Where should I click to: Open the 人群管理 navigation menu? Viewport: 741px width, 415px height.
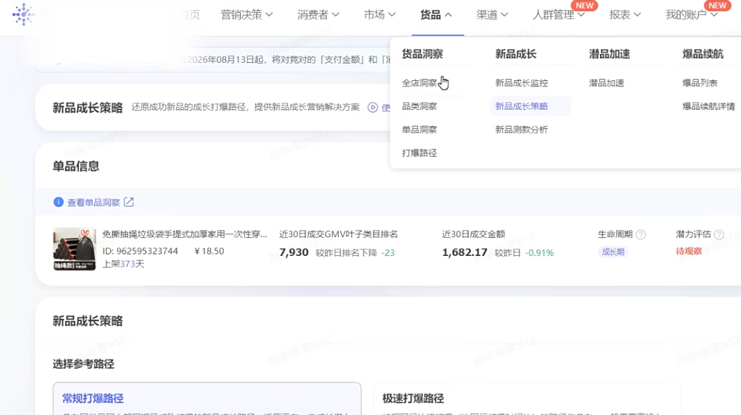559,15
